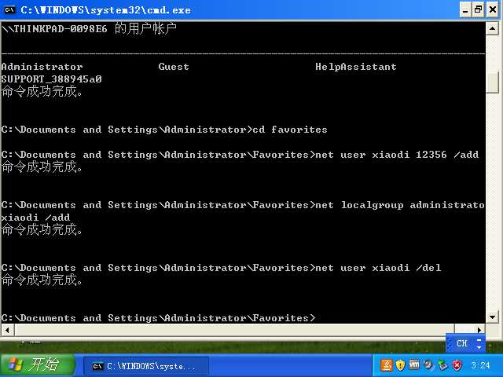
Task: Click the Safely Remove Hardware tray icon
Action: (442, 365)
